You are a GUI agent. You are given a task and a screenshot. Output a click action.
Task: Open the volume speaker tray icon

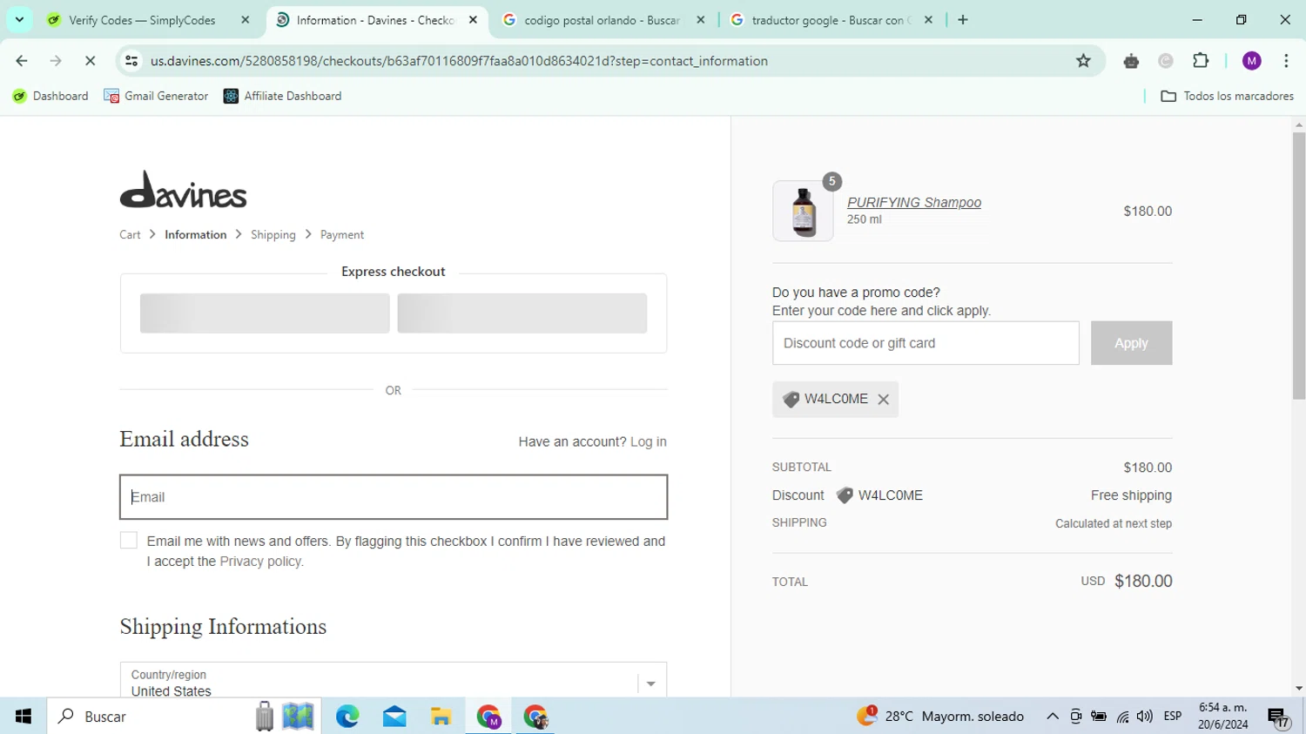[1145, 717]
